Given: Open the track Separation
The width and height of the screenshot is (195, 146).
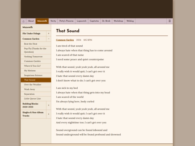Looking at the screenshot, I should click(36, 94).
